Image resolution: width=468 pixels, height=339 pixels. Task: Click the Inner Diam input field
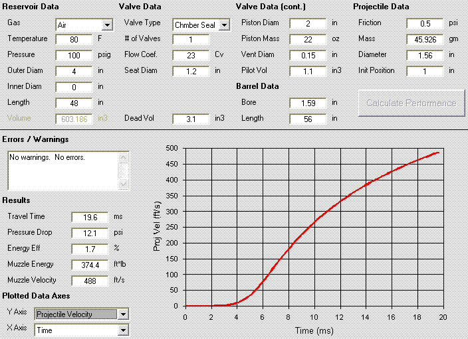[x=74, y=87]
